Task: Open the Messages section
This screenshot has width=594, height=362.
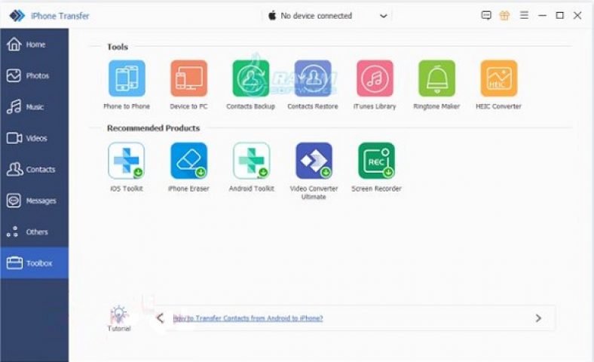Action: (35, 201)
